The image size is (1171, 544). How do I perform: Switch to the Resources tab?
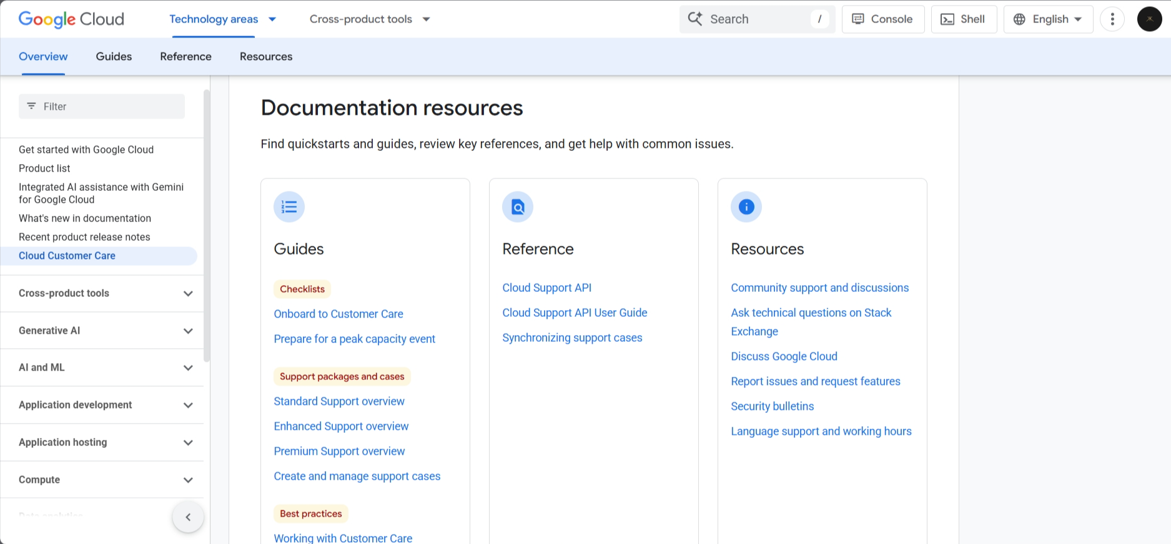tap(266, 57)
